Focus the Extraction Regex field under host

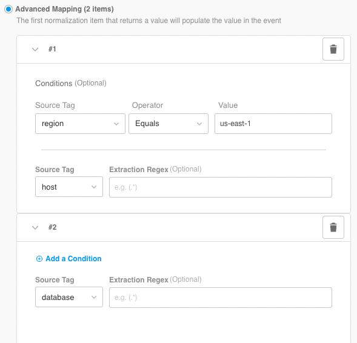click(221, 187)
